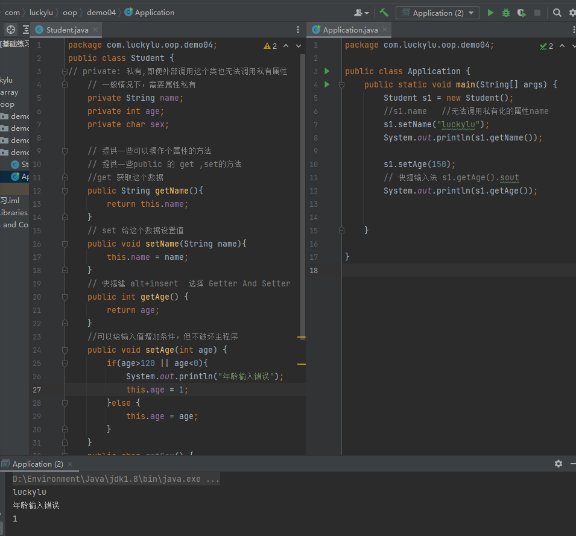The height and width of the screenshot is (536, 576).
Task: Click run gutter arrow beside main method
Action: 327,84
